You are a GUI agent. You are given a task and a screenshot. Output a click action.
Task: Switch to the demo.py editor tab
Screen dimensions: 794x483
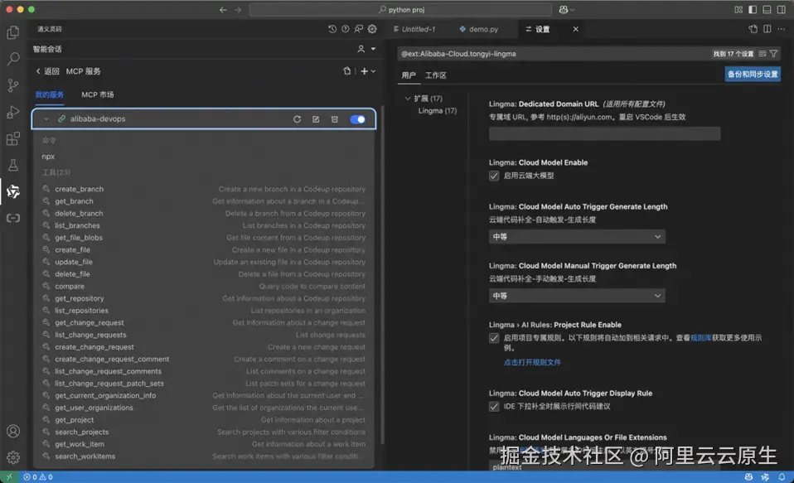click(x=479, y=29)
